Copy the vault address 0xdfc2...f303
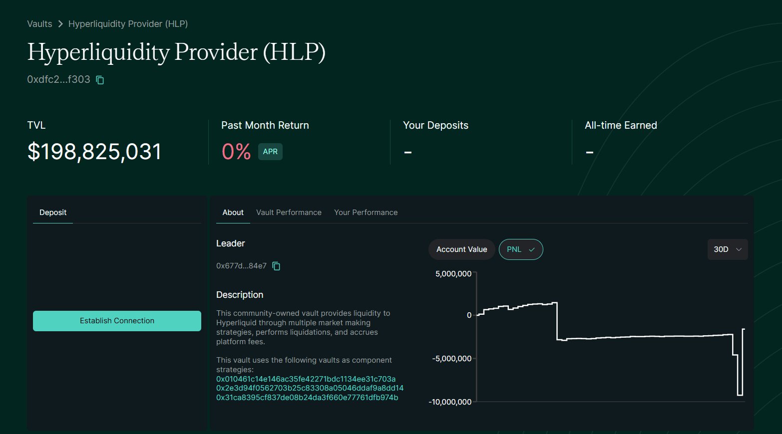This screenshot has height=434, width=782. coord(100,80)
